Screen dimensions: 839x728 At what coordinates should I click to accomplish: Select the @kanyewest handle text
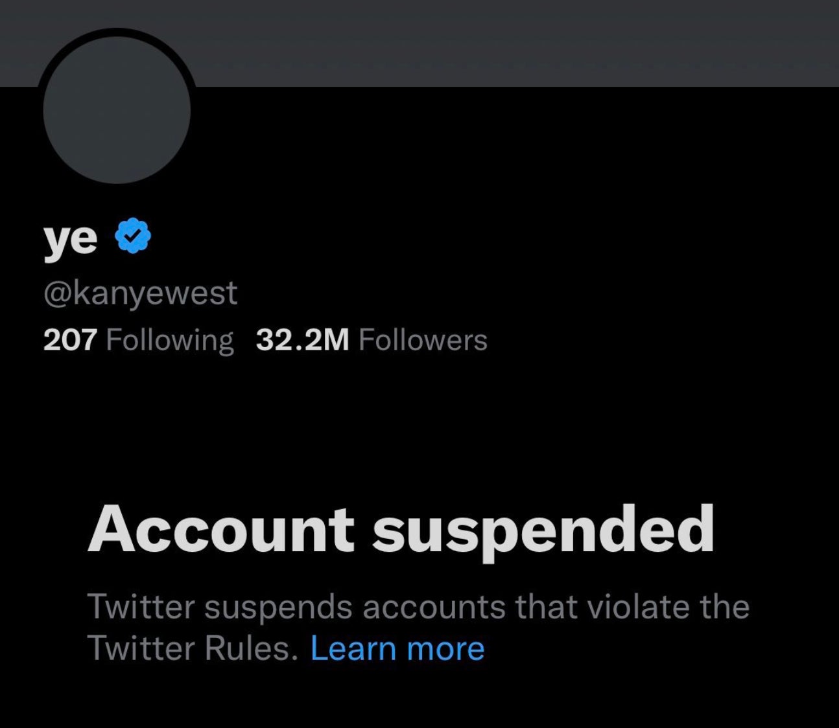140,293
